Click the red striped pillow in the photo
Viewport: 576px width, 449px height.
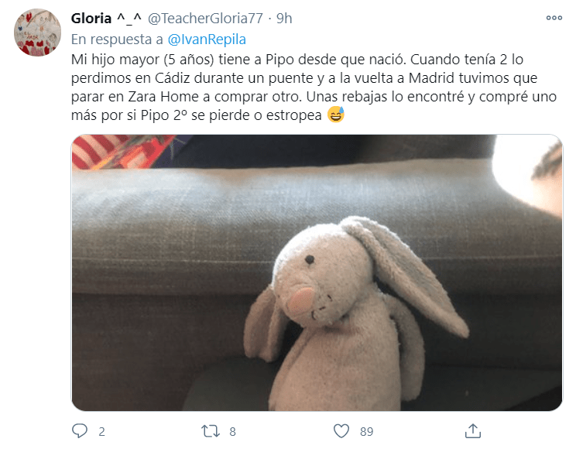coord(118,150)
